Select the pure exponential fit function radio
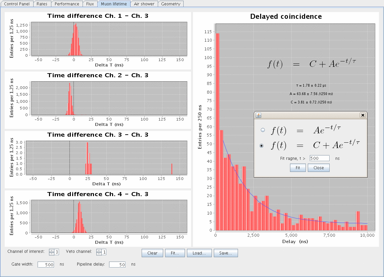This screenshot has width=384, height=277. [x=263, y=130]
